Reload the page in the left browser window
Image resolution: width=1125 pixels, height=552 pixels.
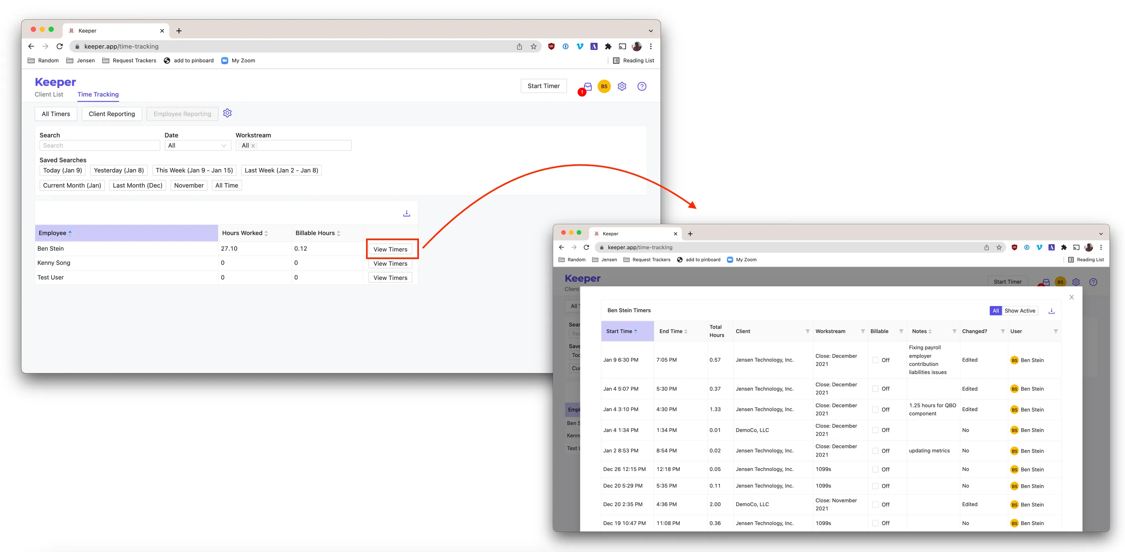point(60,46)
